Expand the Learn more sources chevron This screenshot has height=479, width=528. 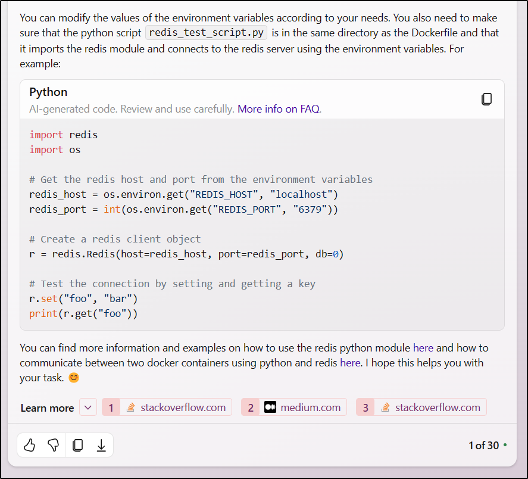tap(88, 407)
